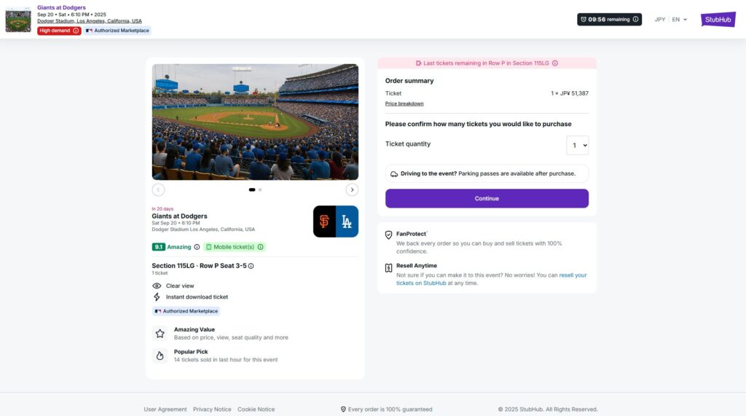Open Giants at Dodgers header link
This screenshot has height=416, width=746.
click(61, 7)
